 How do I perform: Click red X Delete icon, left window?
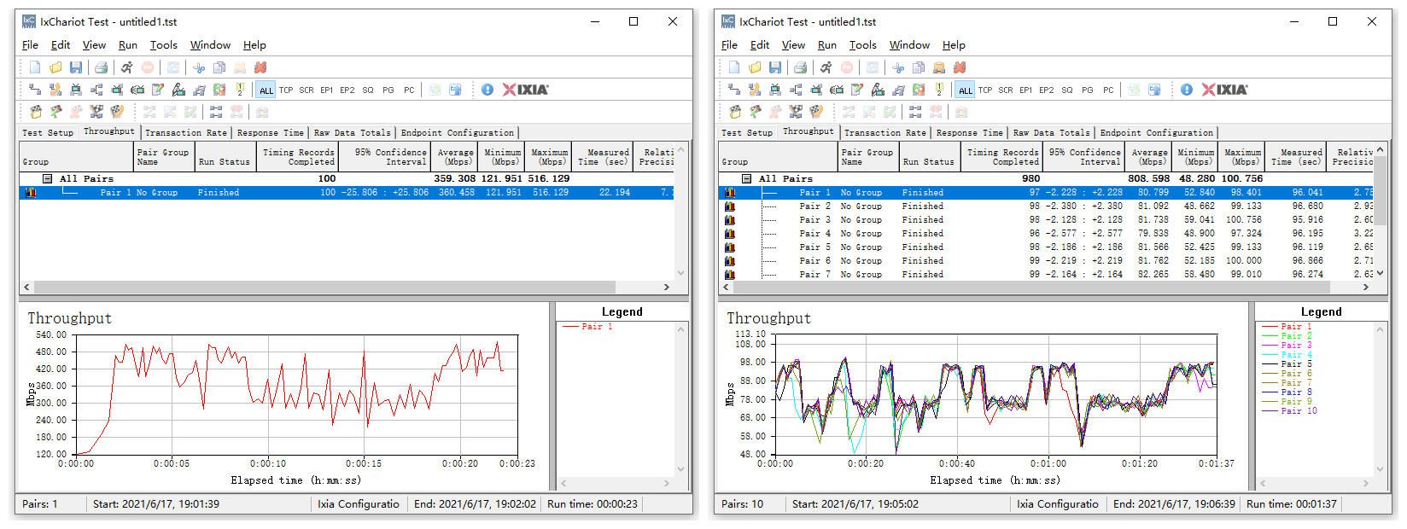coord(260,67)
